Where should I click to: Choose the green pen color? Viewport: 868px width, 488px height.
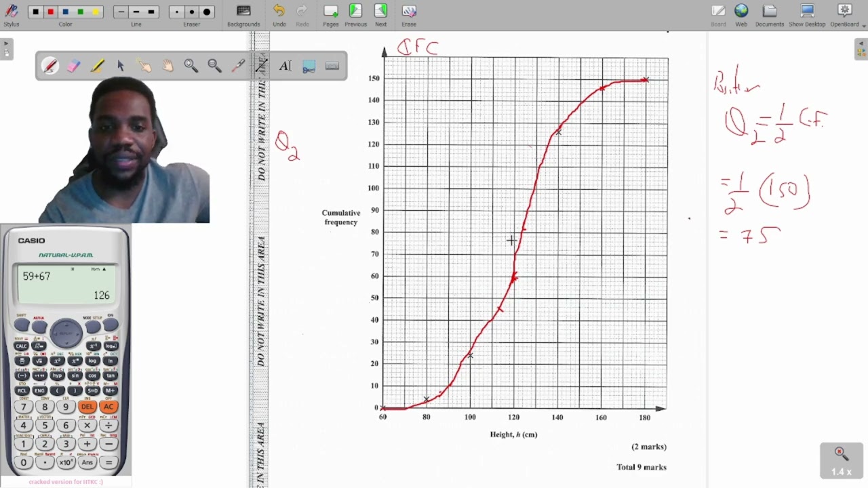(80, 12)
